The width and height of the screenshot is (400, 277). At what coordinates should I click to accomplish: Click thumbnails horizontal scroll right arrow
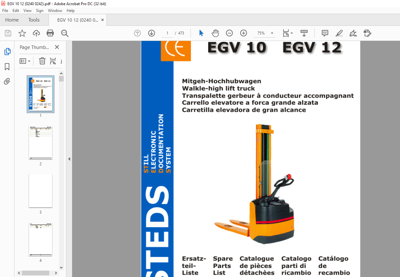(57, 273)
